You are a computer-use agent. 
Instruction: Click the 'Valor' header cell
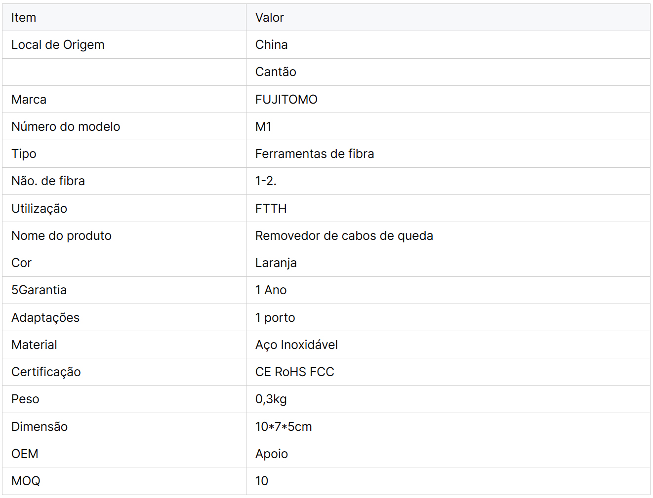pyautogui.click(x=269, y=18)
